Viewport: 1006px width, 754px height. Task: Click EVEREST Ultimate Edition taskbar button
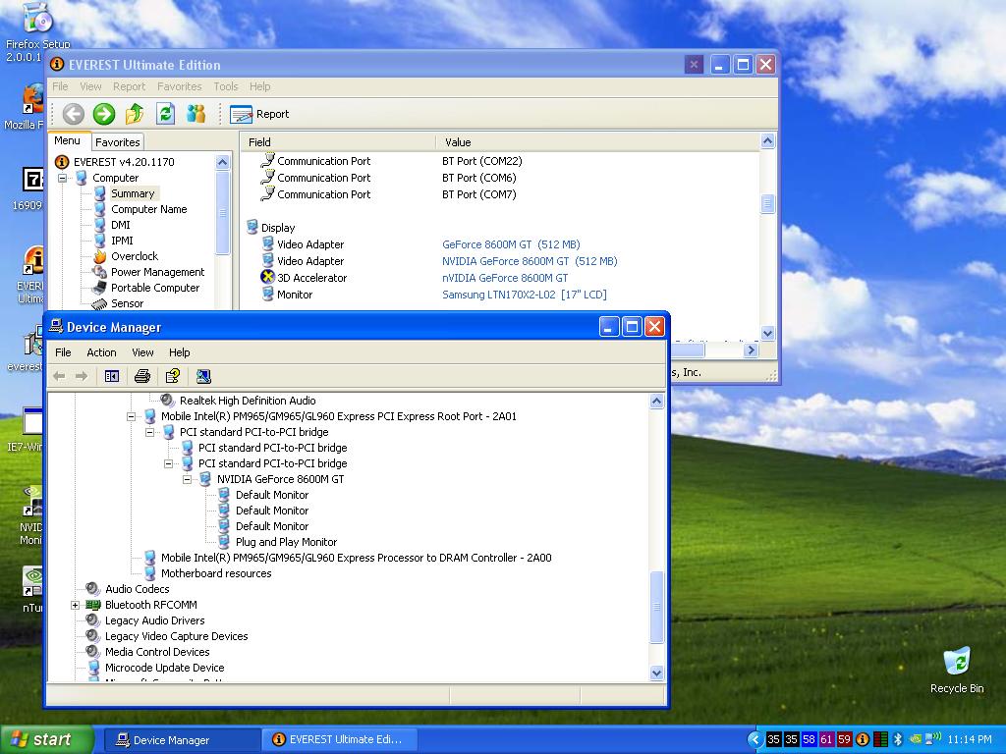(x=339, y=740)
